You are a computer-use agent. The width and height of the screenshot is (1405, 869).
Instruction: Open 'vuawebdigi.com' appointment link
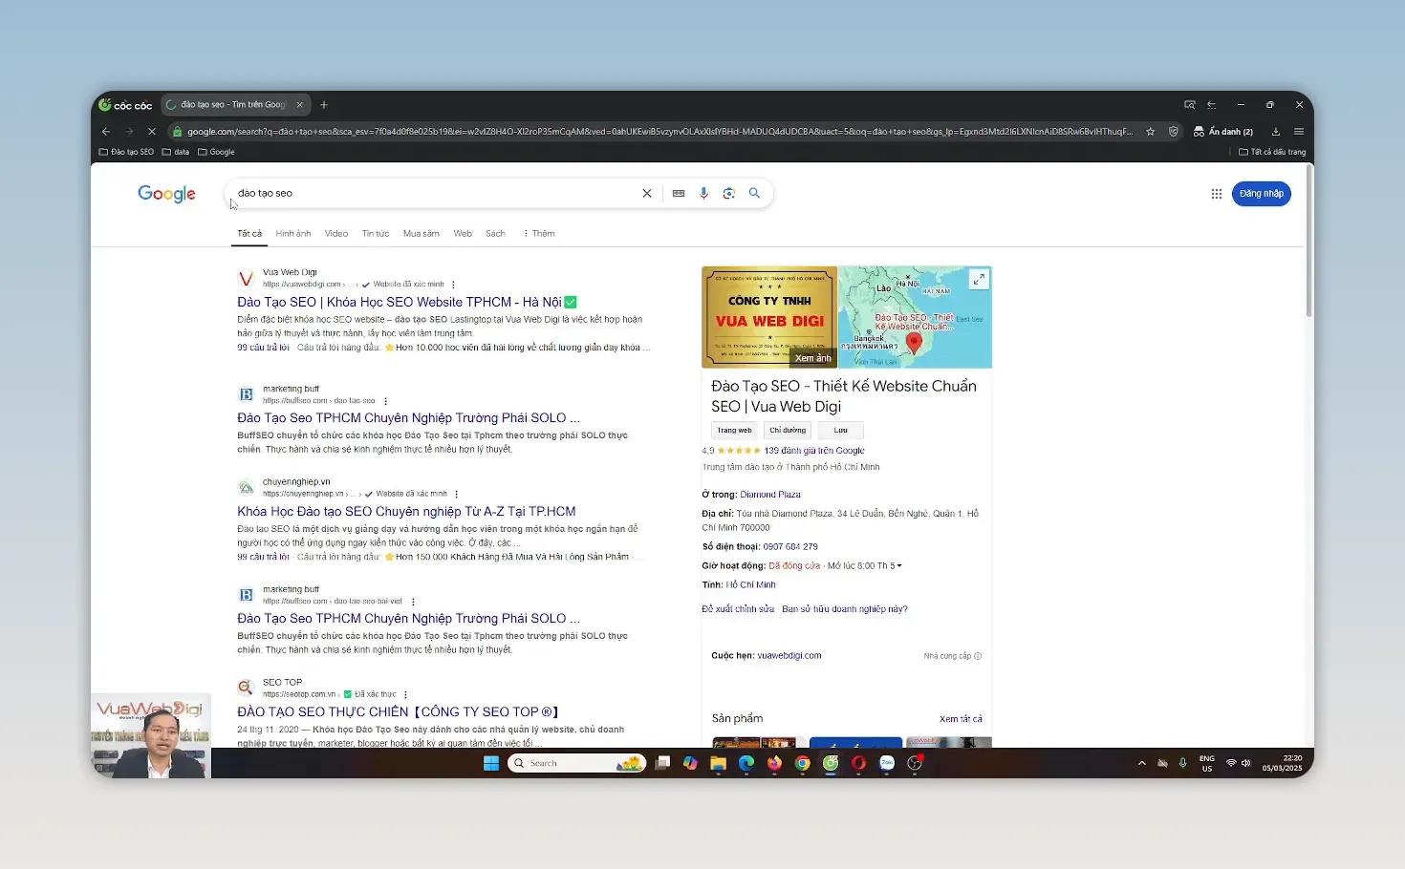coord(789,656)
